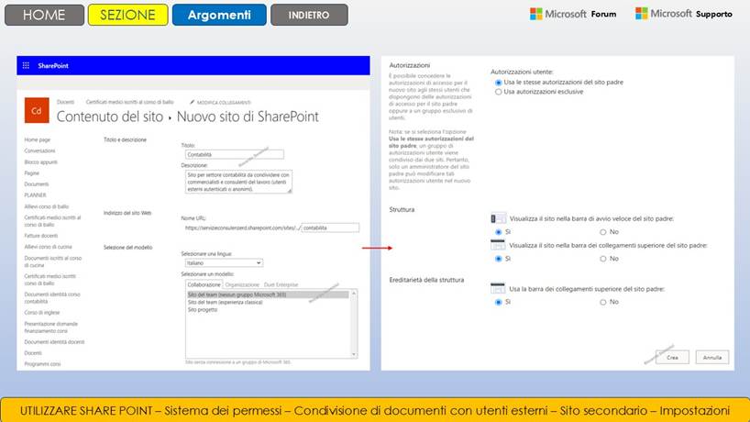Open the blue Argomenti button

219,15
